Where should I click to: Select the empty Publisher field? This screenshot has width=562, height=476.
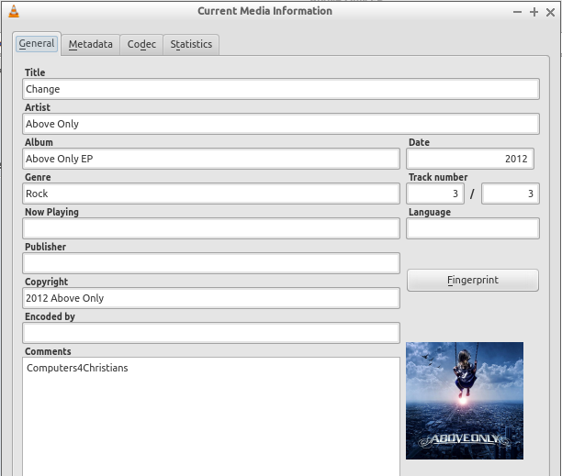(211, 263)
